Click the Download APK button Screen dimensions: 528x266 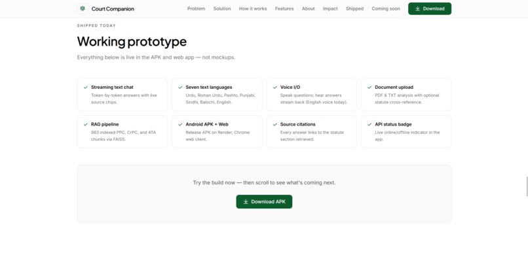264,201
